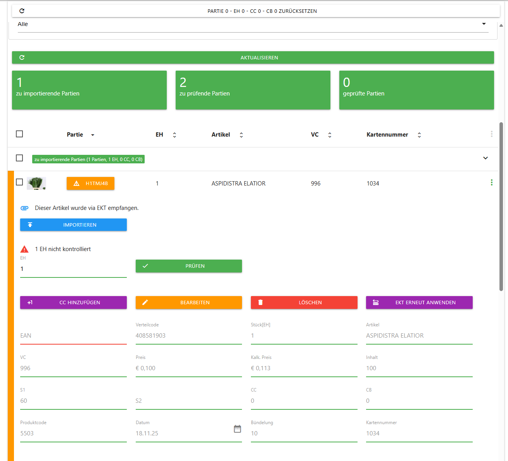This screenshot has height=461, width=508.
Task: Collapse the 'zu importierende Partien' group chevron
Action: 485,158
